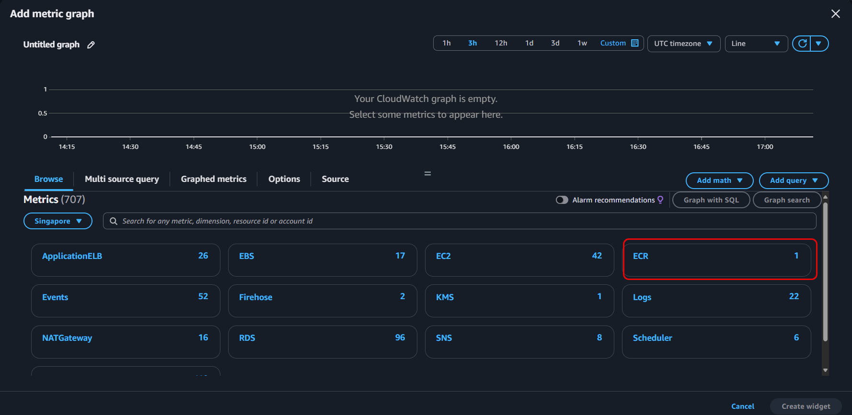Open the Firehose metrics namespace card
Screen dimensions: 852x415
click(x=322, y=301)
